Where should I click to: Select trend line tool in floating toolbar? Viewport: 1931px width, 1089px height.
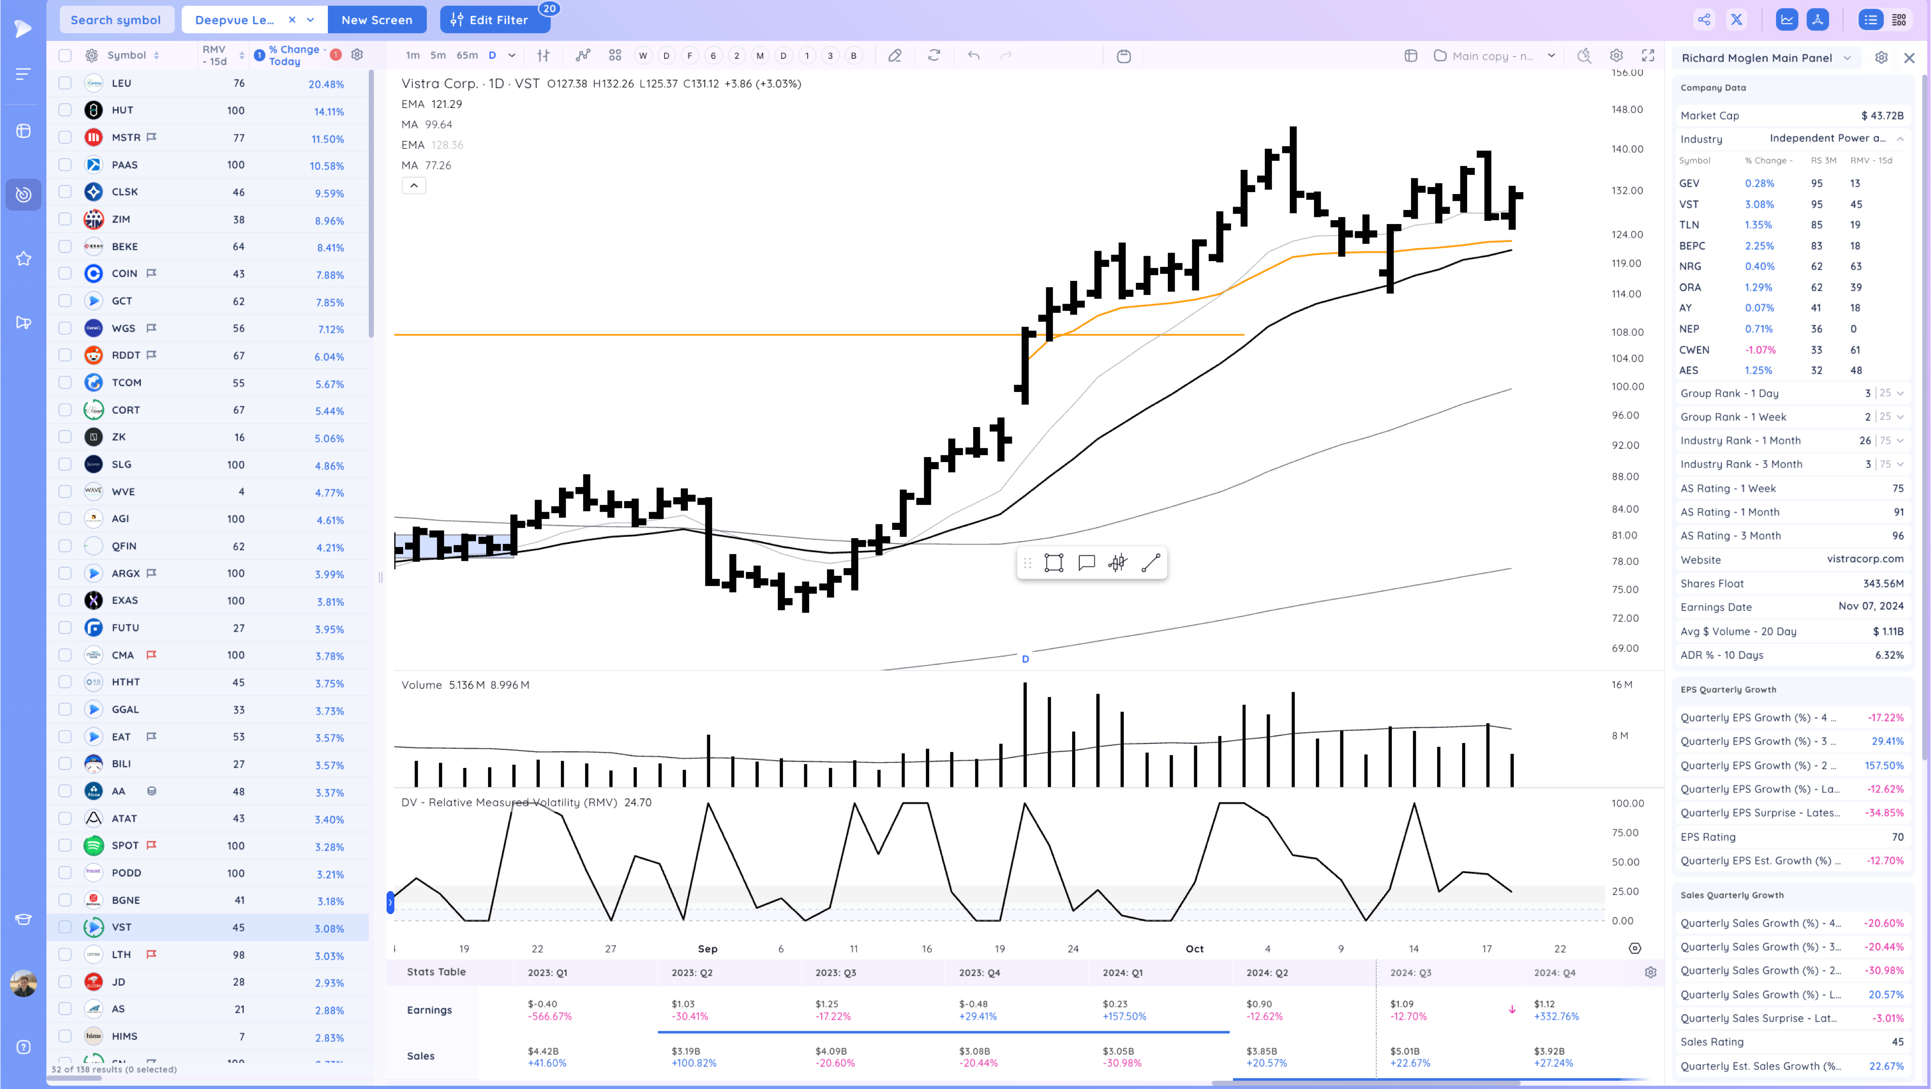(x=1151, y=563)
